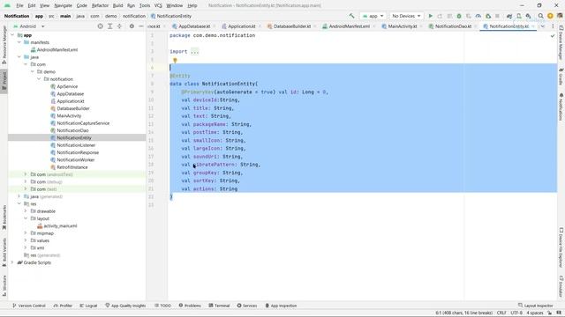
Task: Select NotificationCaptureService in project tree
Action: coord(83,123)
